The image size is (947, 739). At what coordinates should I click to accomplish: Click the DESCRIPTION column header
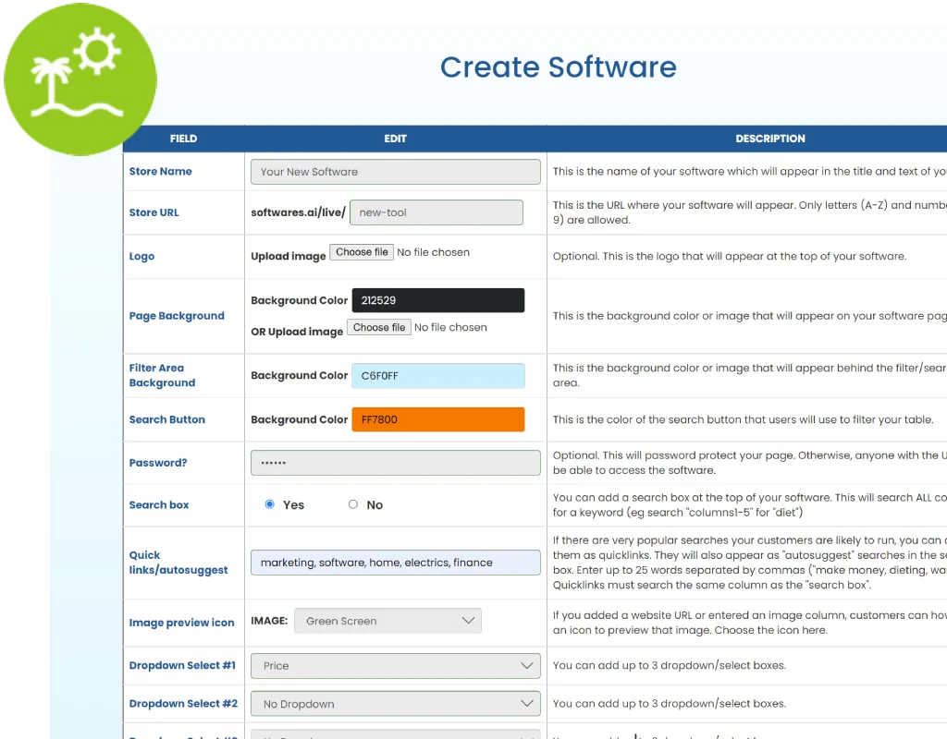[770, 139]
